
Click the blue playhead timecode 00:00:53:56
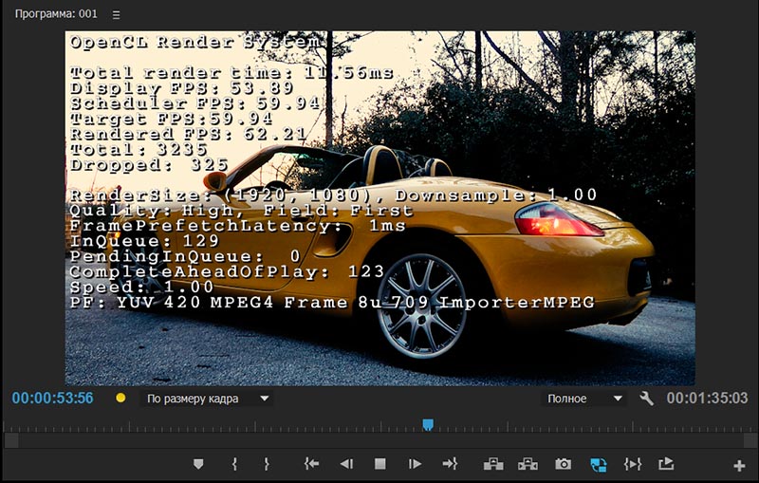tap(53, 399)
